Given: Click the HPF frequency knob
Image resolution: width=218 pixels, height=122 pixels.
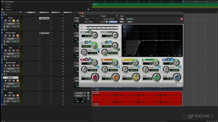Looking at the screenshot, I should (x=84, y=52).
